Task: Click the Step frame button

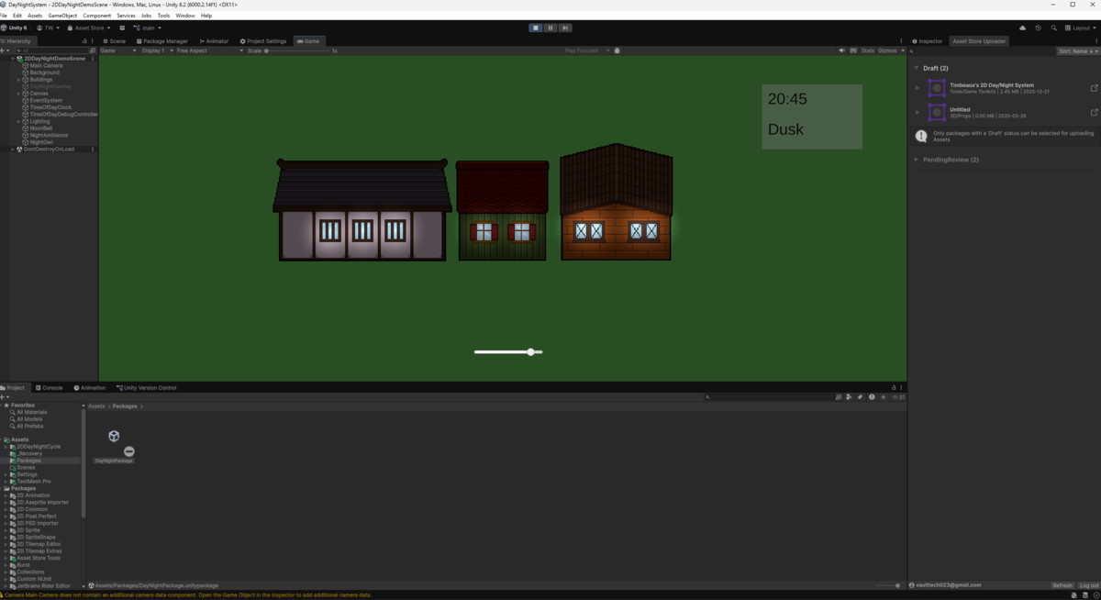Action: (x=565, y=28)
